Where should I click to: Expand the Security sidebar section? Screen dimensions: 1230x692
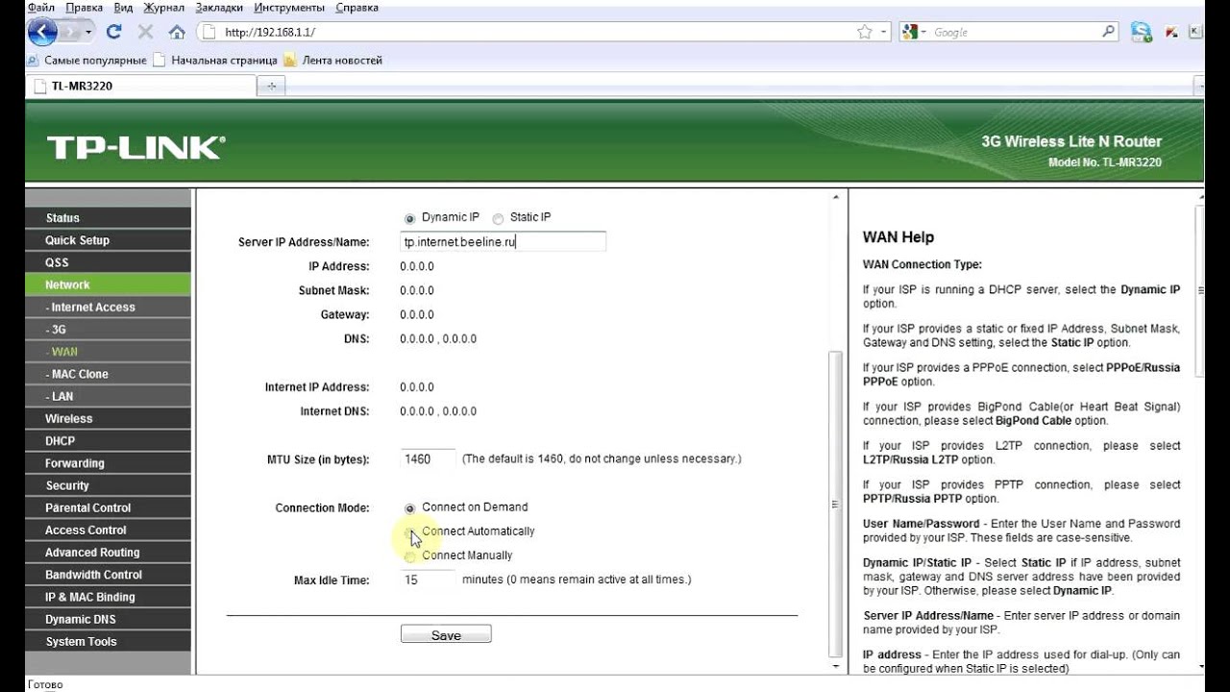(x=108, y=485)
